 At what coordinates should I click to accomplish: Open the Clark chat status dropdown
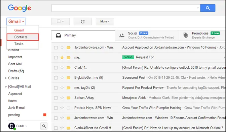pyautogui.click(x=26, y=126)
